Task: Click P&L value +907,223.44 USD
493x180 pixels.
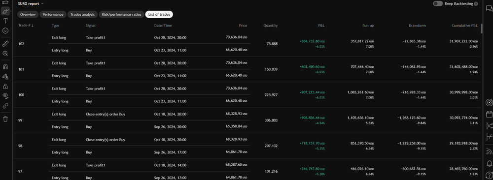Action: [x=312, y=92]
